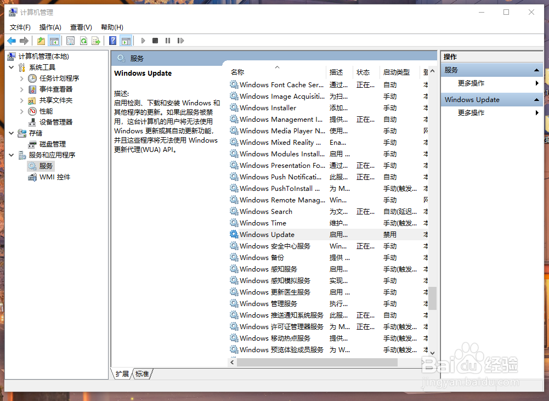Click the scroll up arrow of services list

point(432,71)
